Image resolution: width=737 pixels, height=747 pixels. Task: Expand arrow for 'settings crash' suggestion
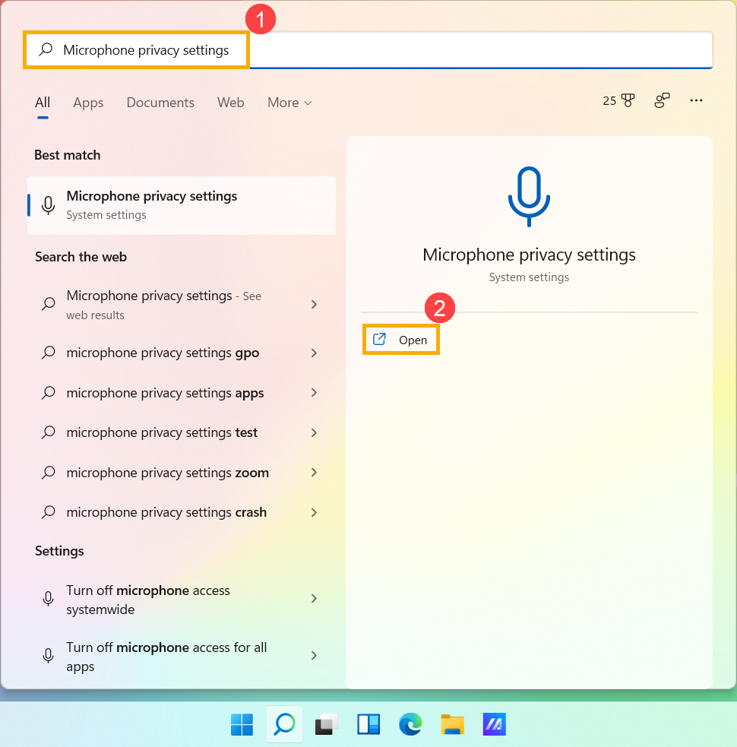tap(314, 512)
